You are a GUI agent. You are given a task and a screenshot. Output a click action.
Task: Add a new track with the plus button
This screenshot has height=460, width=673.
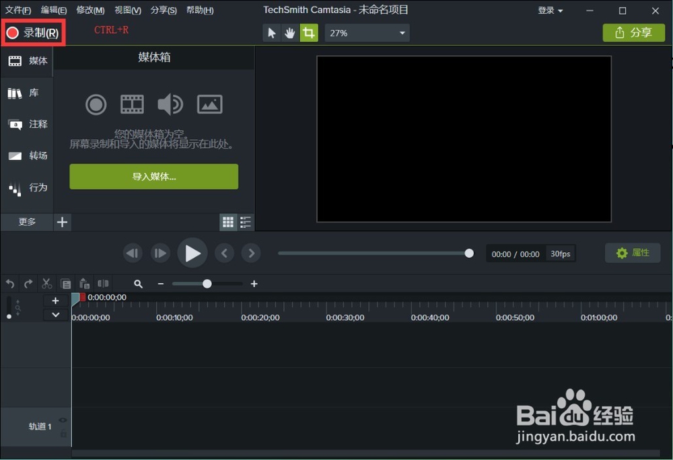[55, 301]
